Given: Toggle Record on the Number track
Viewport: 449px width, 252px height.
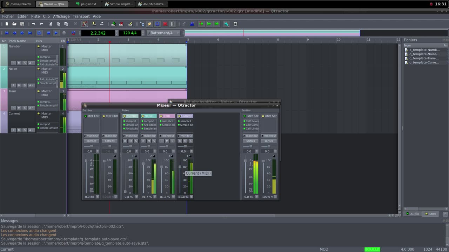Looking at the screenshot, I should 13,63.
